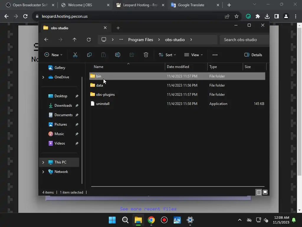
Task: Go back in File Explorer navigation
Action: [x=46, y=40]
